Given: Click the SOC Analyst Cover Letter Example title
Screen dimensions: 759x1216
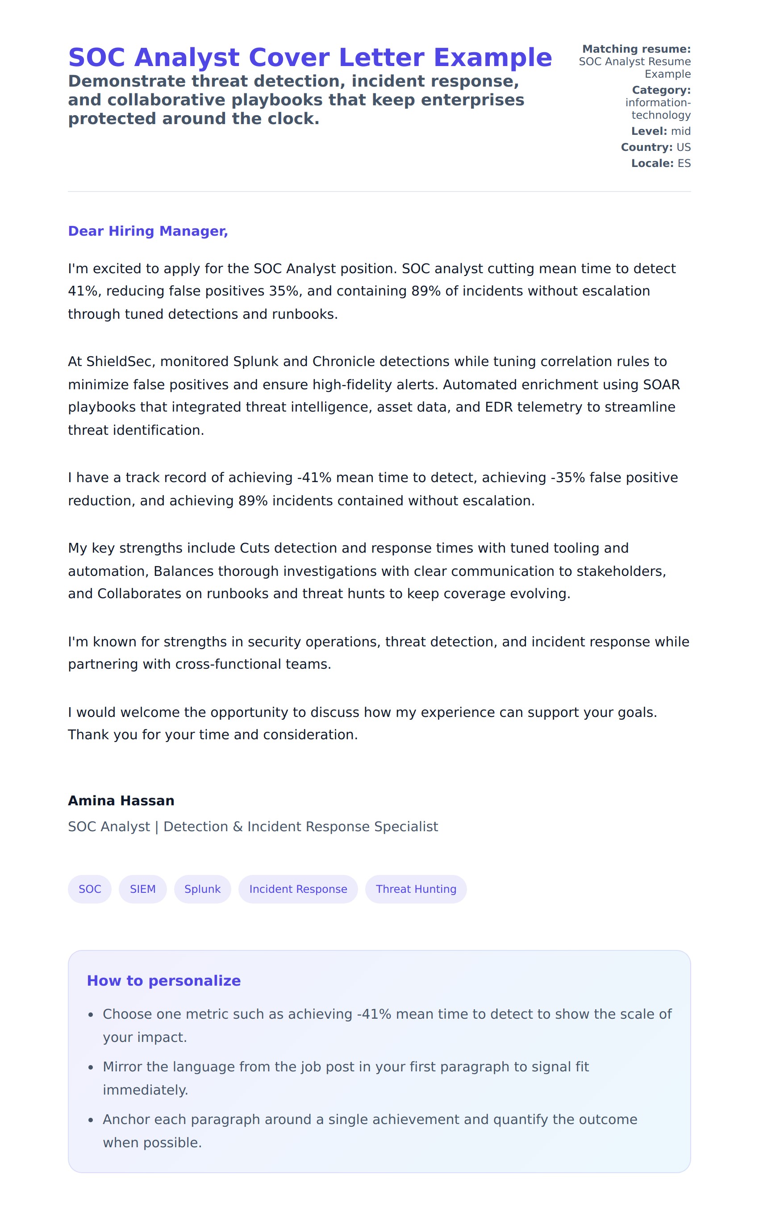Looking at the screenshot, I should [310, 58].
